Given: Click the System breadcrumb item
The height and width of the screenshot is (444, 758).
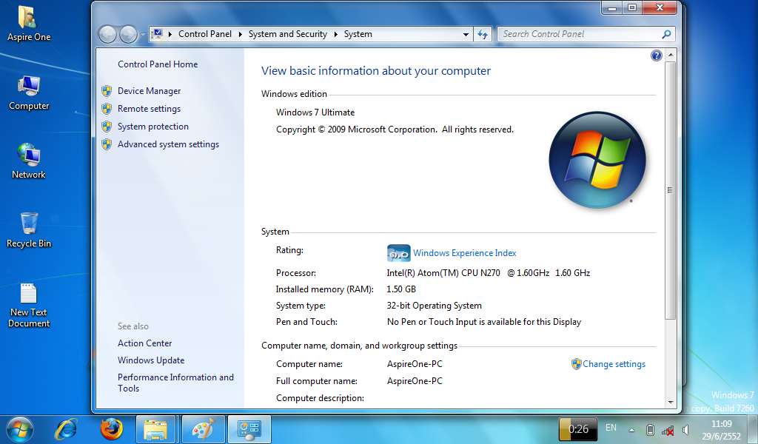Looking at the screenshot, I should point(358,34).
